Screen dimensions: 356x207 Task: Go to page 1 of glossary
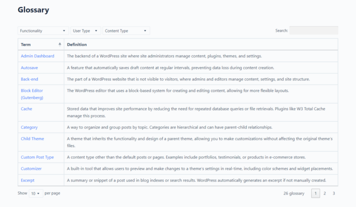[x=315, y=193]
